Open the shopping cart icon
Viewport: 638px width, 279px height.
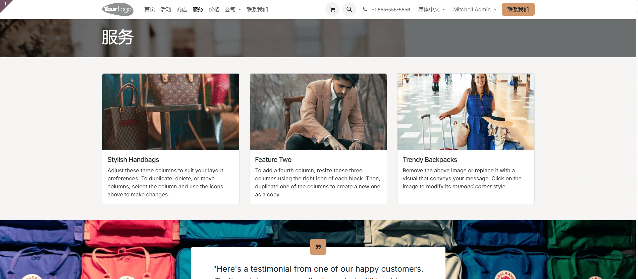pyautogui.click(x=332, y=9)
